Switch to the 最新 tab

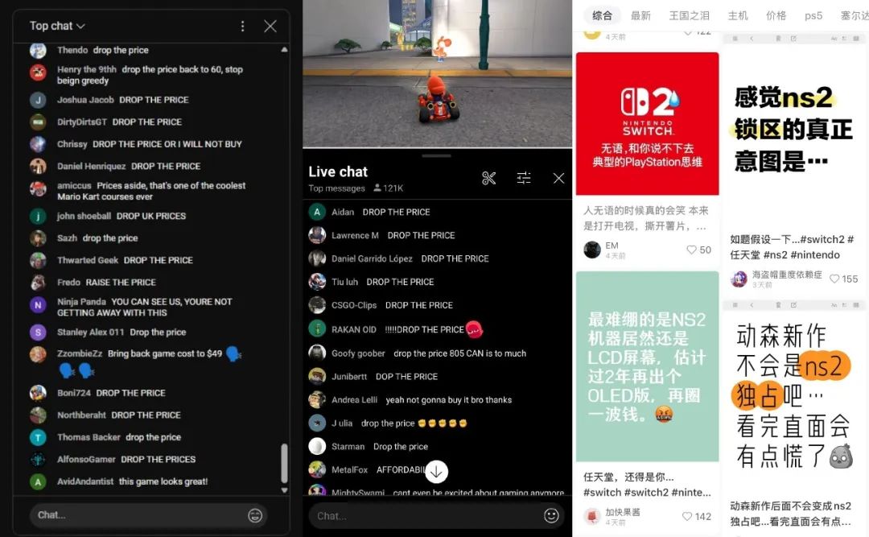click(x=640, y=16)
